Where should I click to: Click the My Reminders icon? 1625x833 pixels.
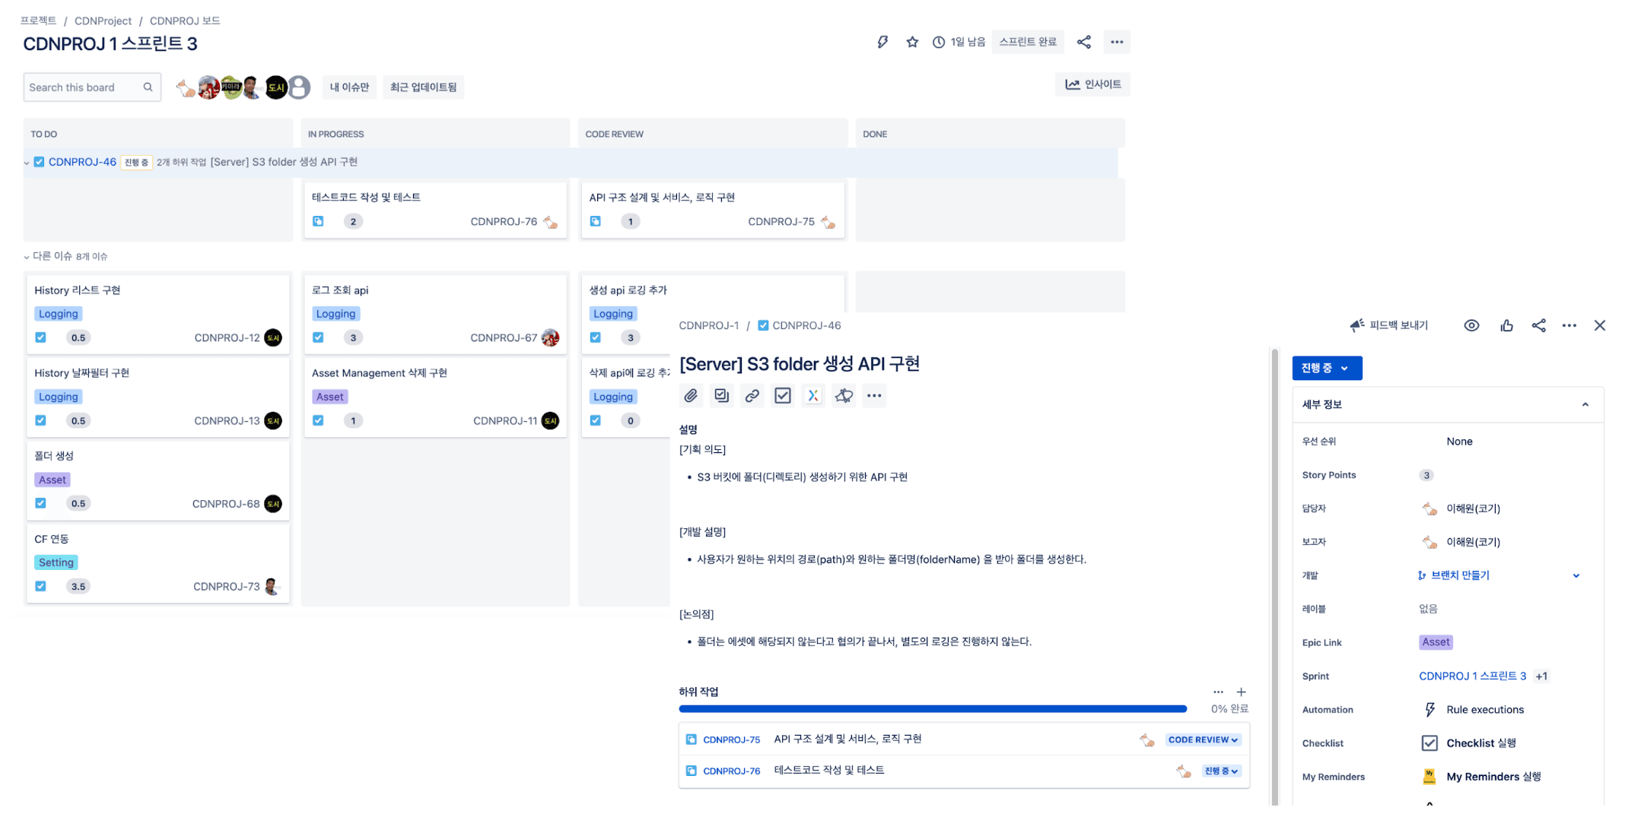(1429, 776)
